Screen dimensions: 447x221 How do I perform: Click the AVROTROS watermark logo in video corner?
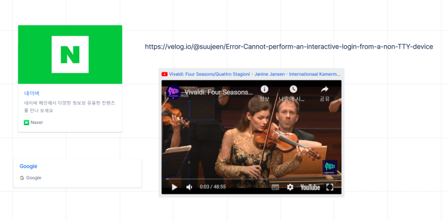[330, 167]
